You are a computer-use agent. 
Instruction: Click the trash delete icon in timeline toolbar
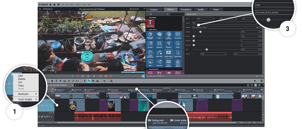52,81
